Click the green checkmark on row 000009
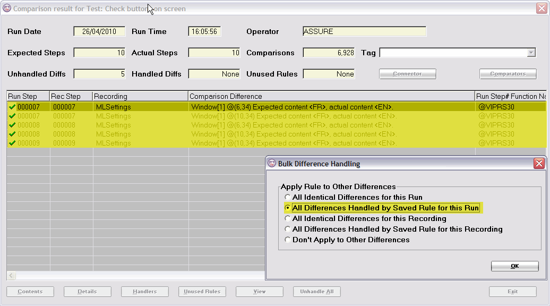 [12, 143]
